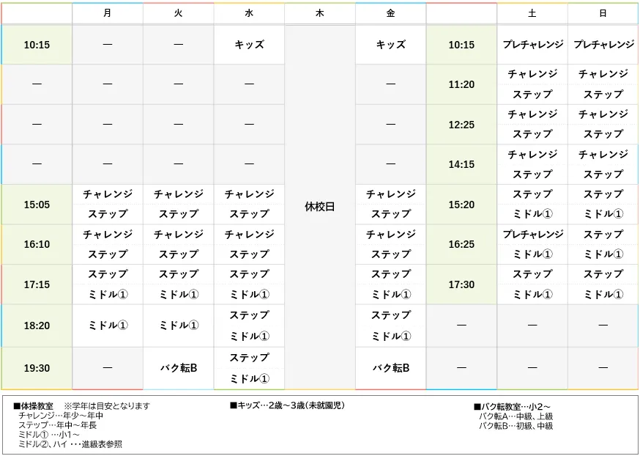Click the 土曜 11:20 チャレンジ・ステップ cell
This screenshot has width=640, height=456.
click(x=532, y=84)
